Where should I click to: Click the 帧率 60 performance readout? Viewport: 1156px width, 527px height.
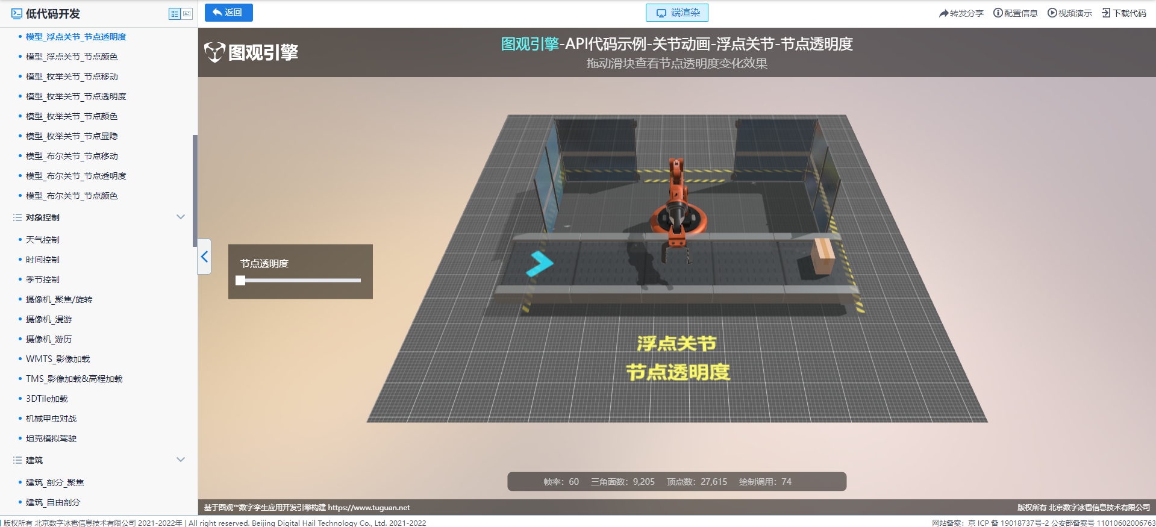(x=561, y=482)
